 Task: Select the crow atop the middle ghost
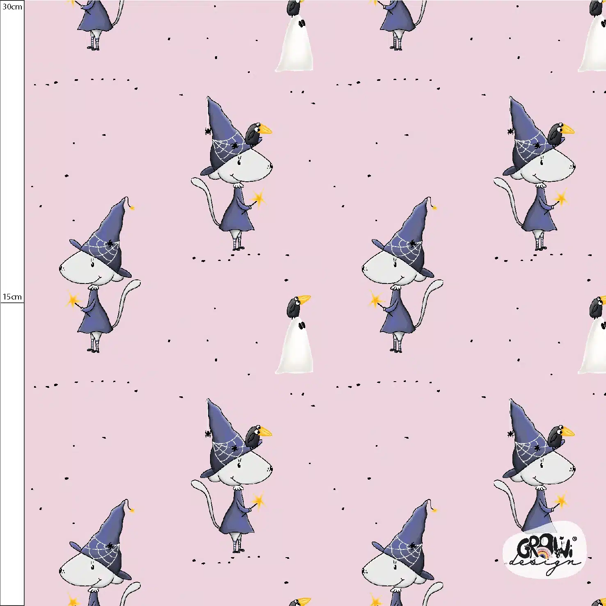click(x=296, y=306)
